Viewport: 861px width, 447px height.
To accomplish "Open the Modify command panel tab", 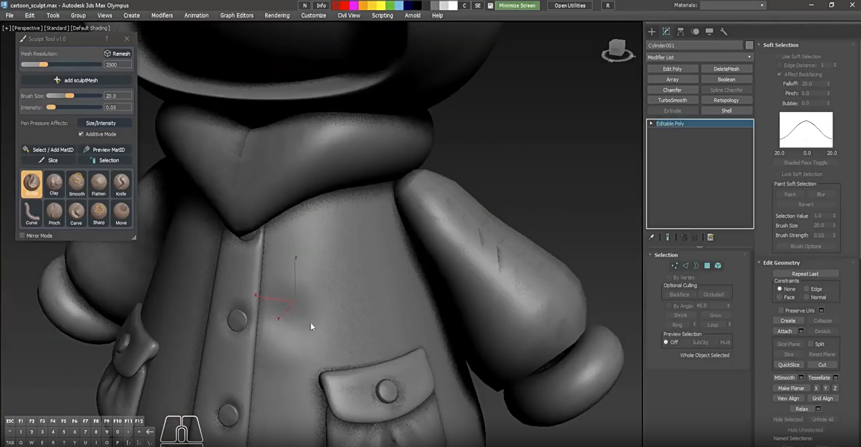I will point(666,32).
